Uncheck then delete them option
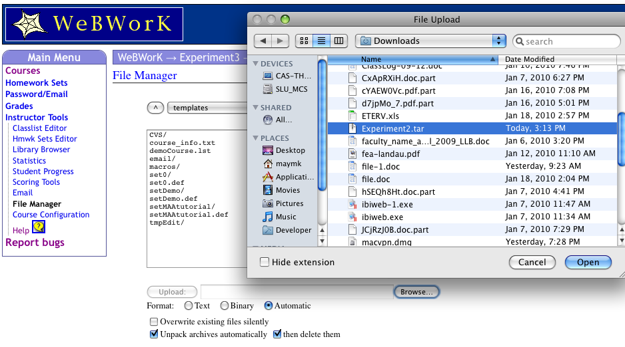The image size is (625, 347). [x=277, y=334]
